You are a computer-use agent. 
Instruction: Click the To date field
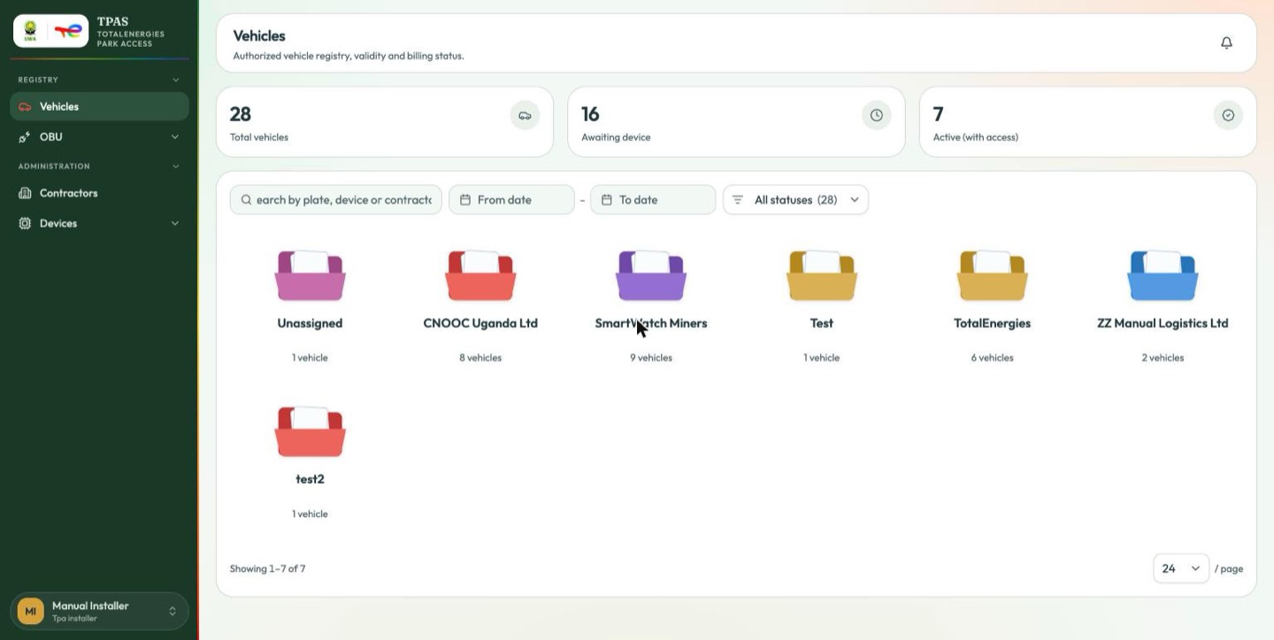coord(653,200)
